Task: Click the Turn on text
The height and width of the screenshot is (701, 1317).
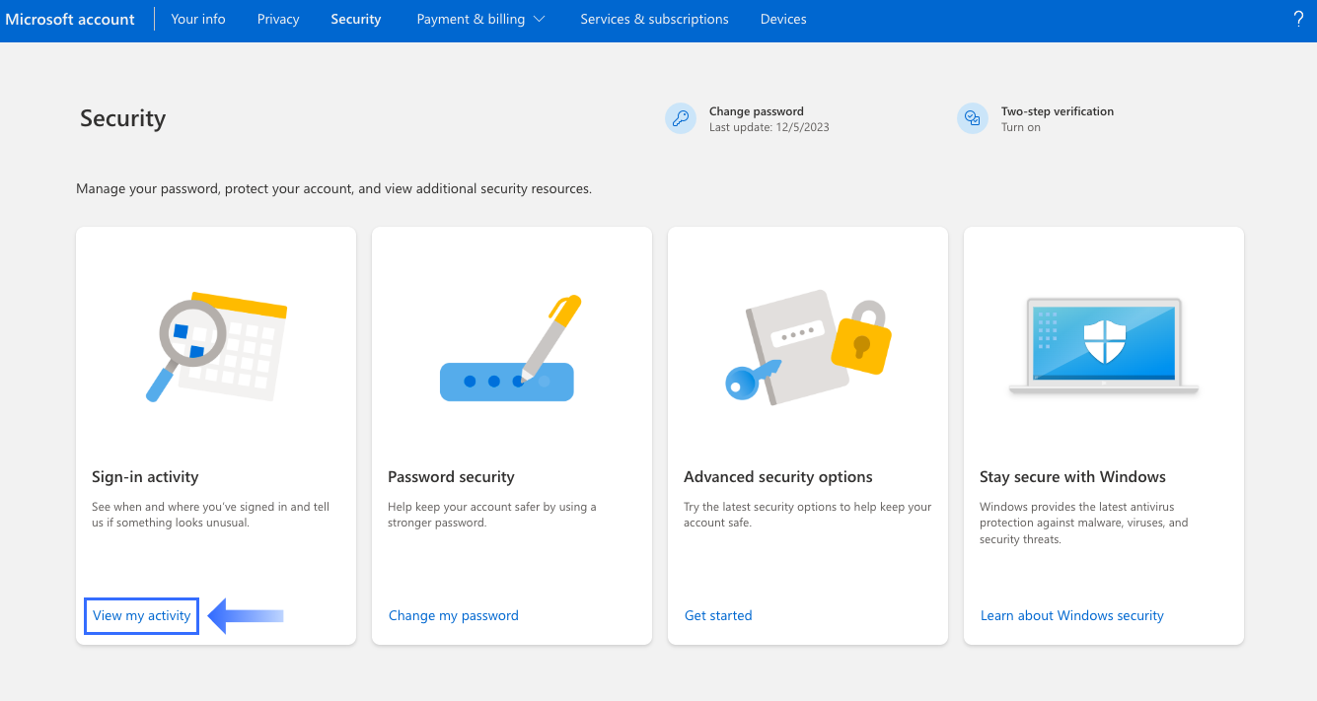Action: [x=1021, y=127]
